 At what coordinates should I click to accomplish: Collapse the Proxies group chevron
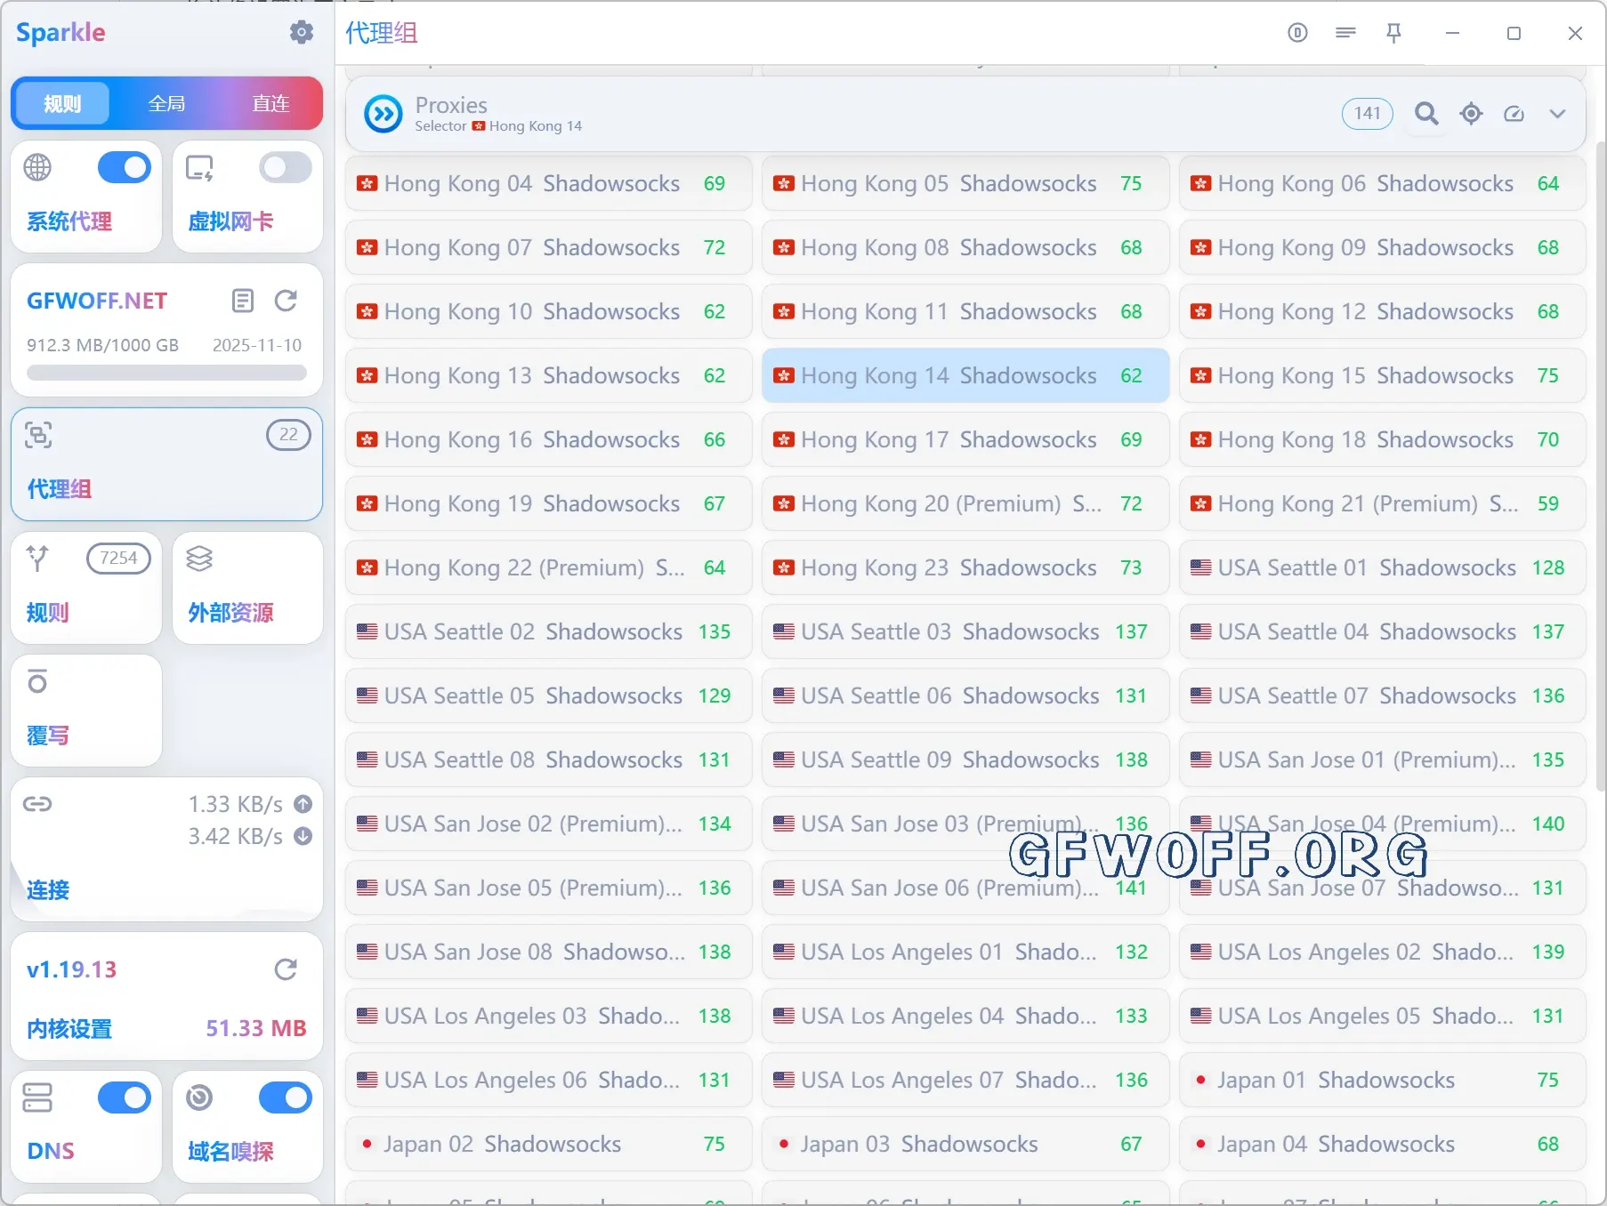(x=1557, y=114)
